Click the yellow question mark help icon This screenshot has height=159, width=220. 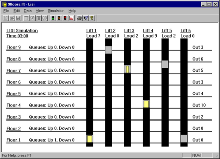[x=92, y=18]
